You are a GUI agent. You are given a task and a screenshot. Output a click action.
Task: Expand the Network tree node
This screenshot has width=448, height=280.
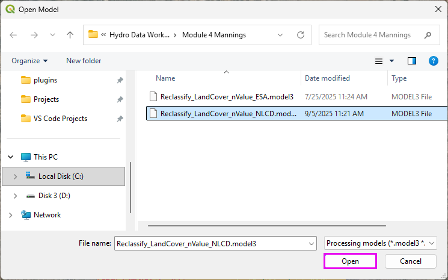click(x=11, y=215)
